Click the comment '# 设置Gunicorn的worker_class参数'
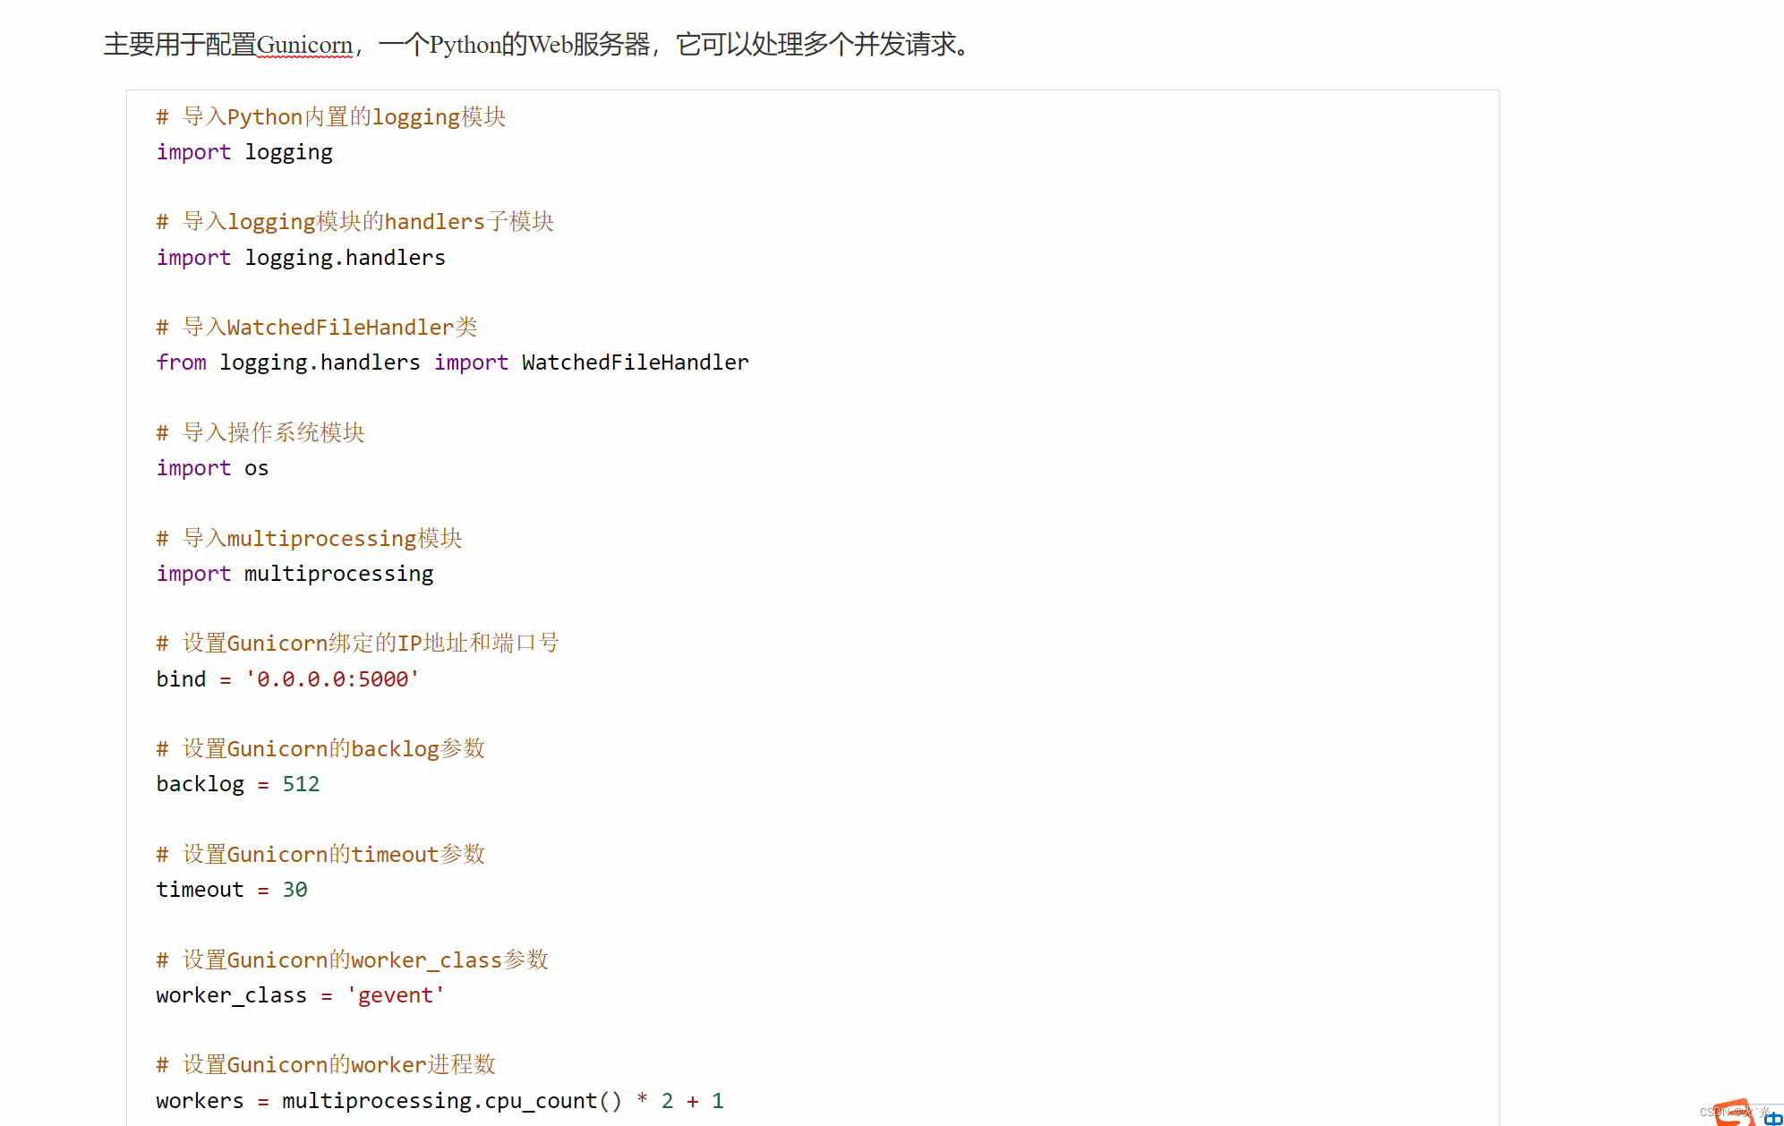The image size is (1784, 1126). (x=352, y=960)
